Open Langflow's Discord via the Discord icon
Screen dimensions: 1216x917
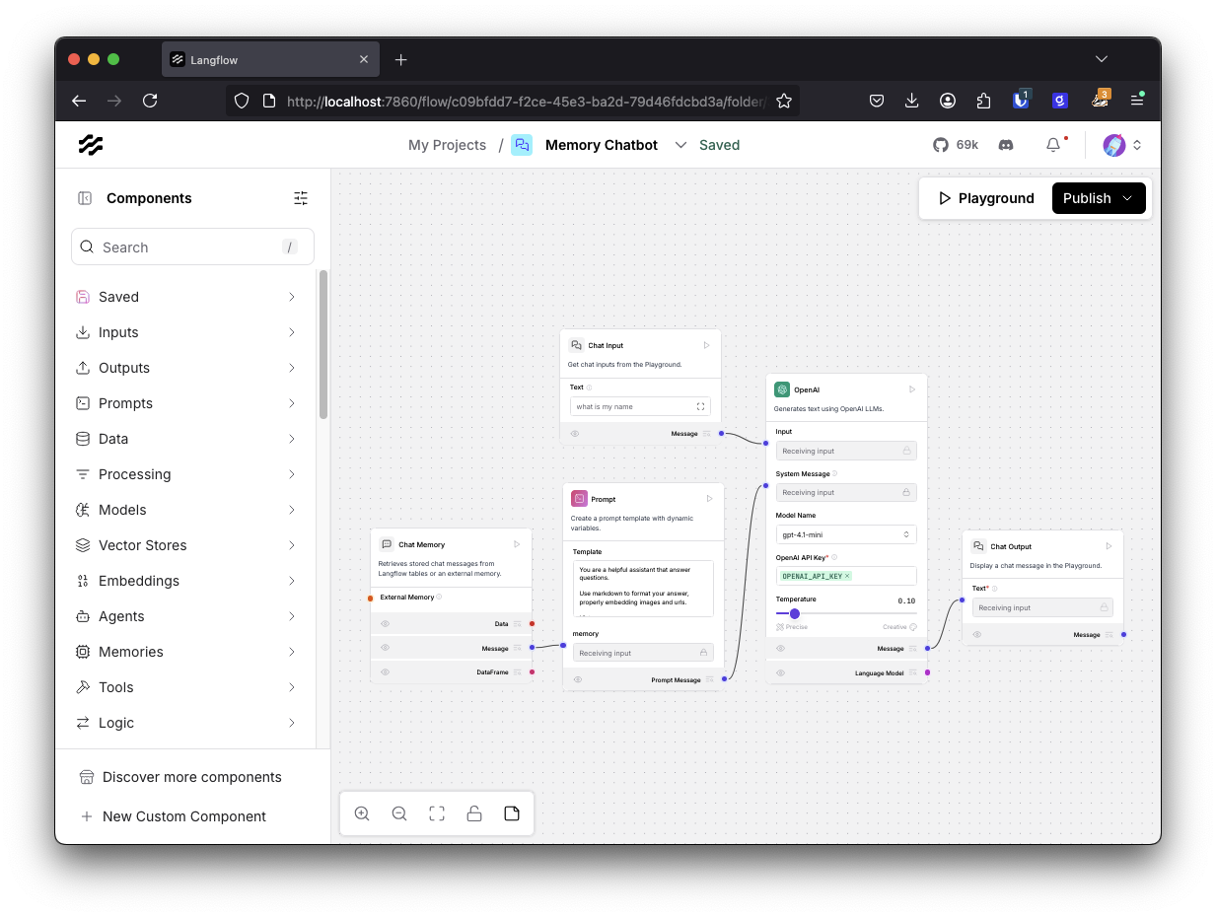(x=1006, y=144)
